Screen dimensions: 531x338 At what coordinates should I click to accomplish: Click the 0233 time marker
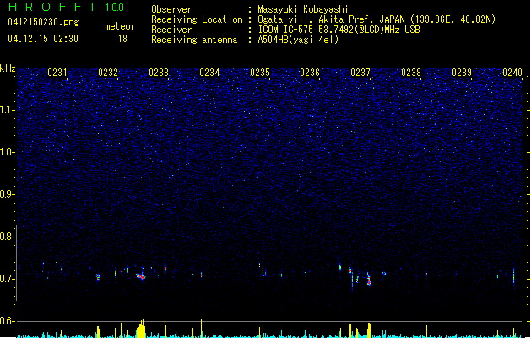159,73
